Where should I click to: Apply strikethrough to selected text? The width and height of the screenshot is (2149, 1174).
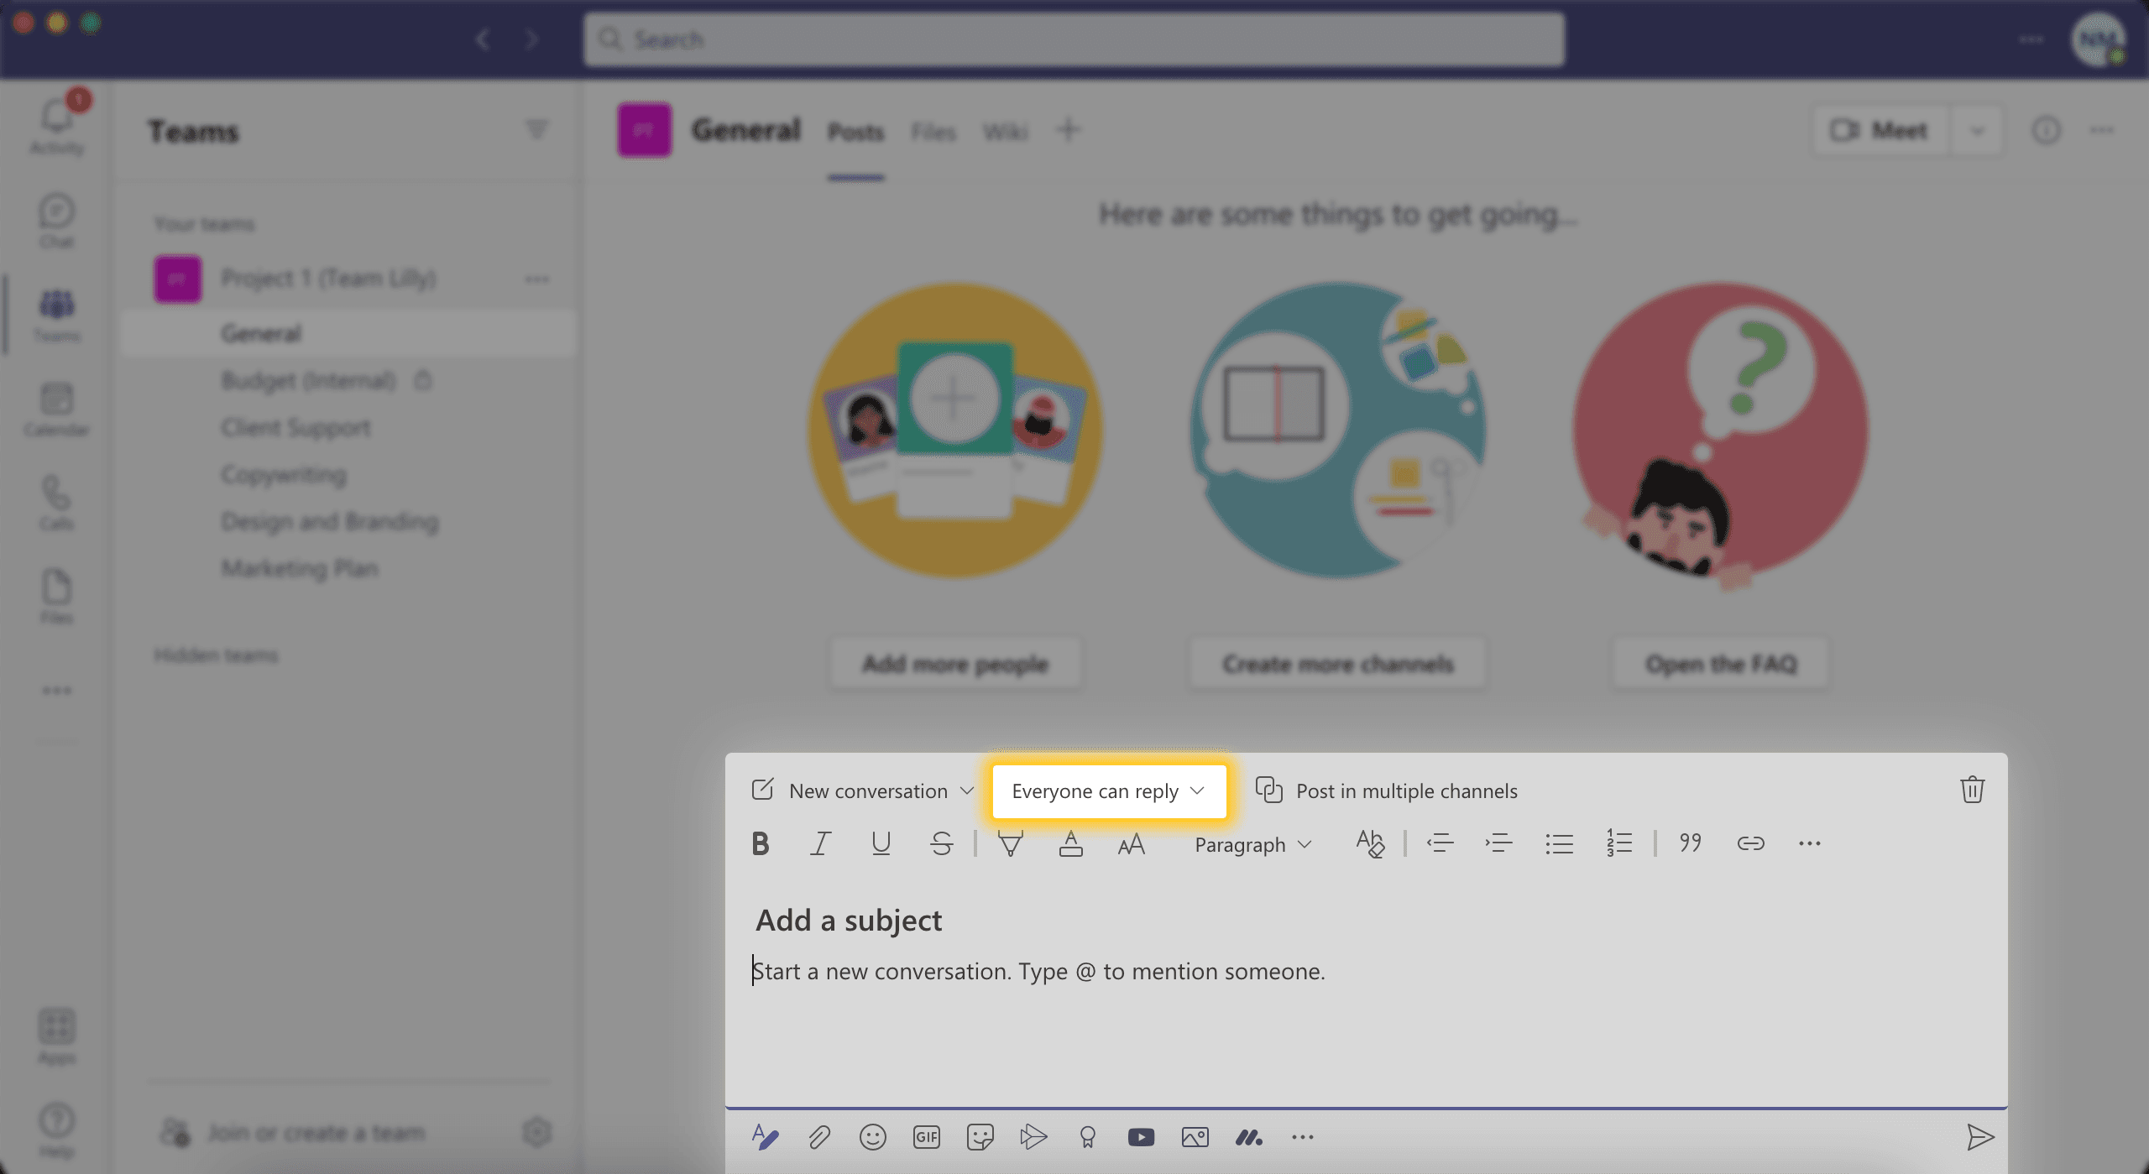click(940, 843)
